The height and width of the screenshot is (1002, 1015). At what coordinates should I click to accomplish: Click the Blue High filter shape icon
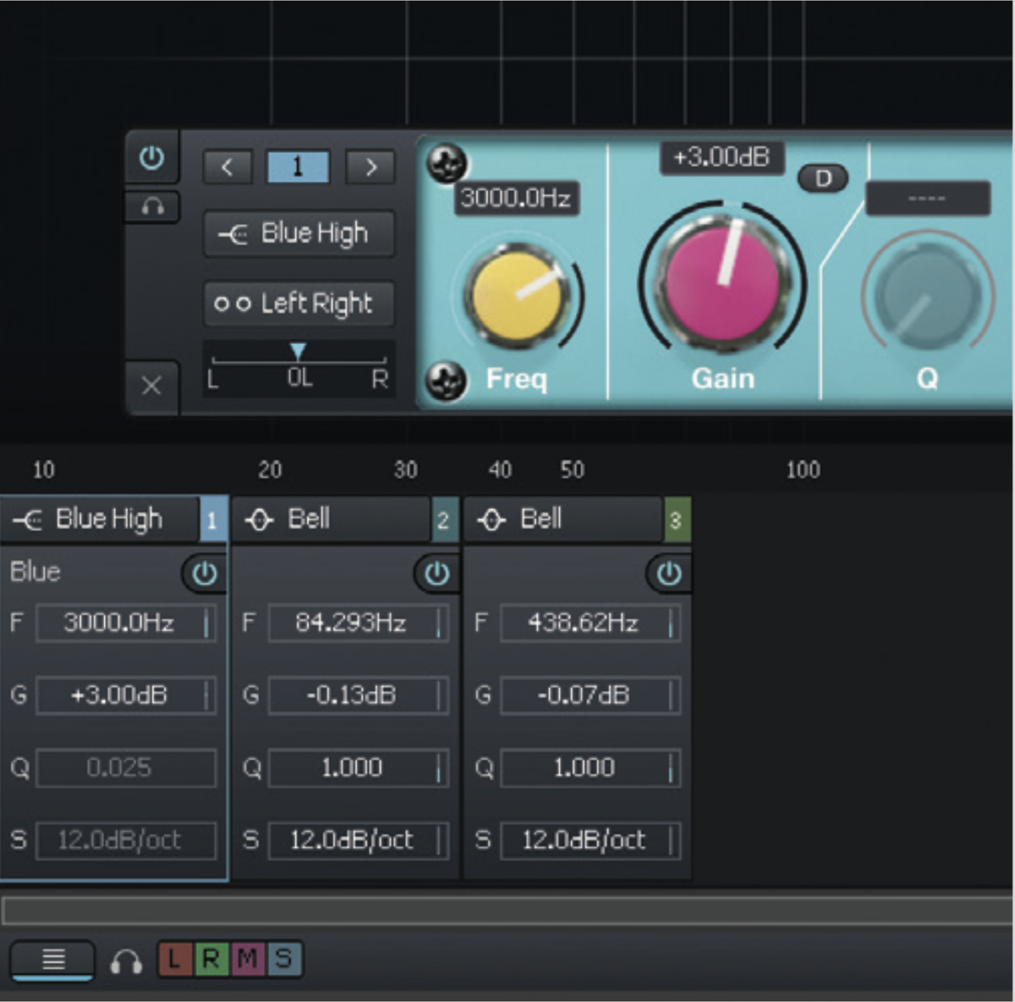point(30,519)
